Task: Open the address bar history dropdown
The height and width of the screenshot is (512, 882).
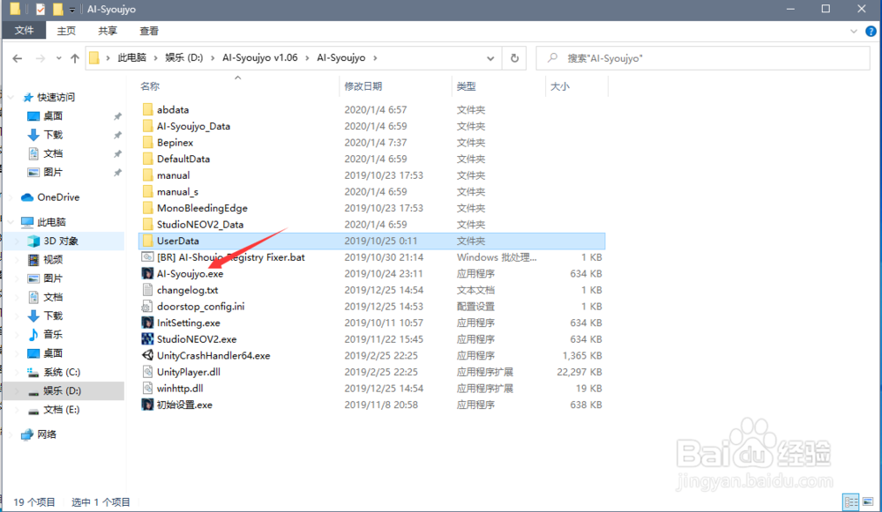Action: pyautogui.click(x=490, y=57)
